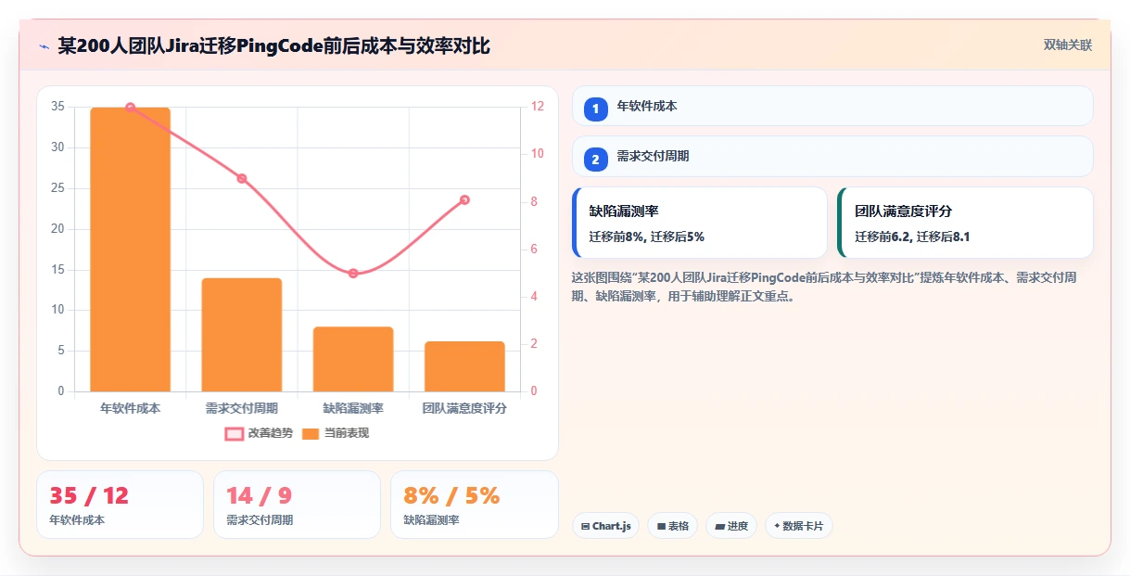Viewport: 1130px width, 576px height.
Task: Open the 缺陷漏测率 info card
Action: (700, 223)
